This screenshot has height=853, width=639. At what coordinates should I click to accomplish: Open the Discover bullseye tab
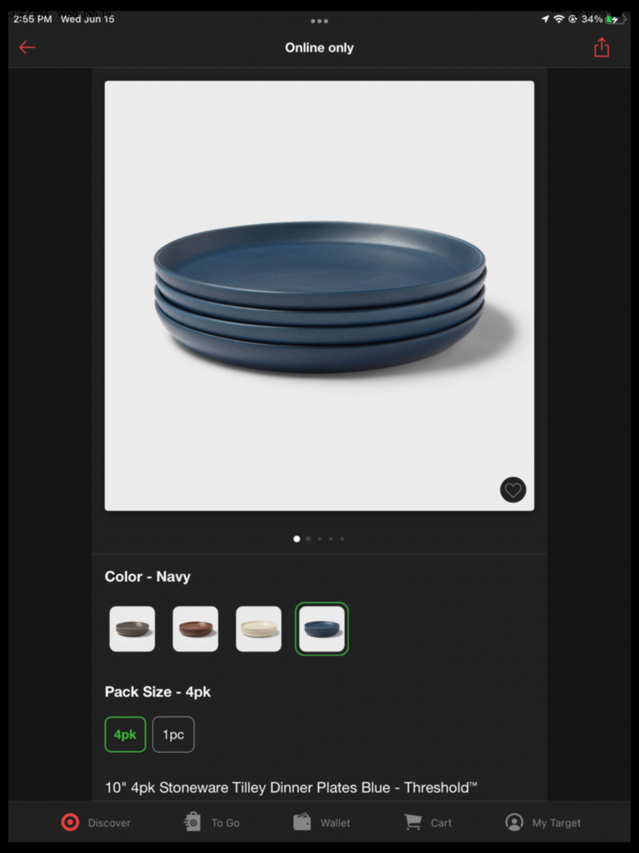pyautogui.click(x=70, y=823)
